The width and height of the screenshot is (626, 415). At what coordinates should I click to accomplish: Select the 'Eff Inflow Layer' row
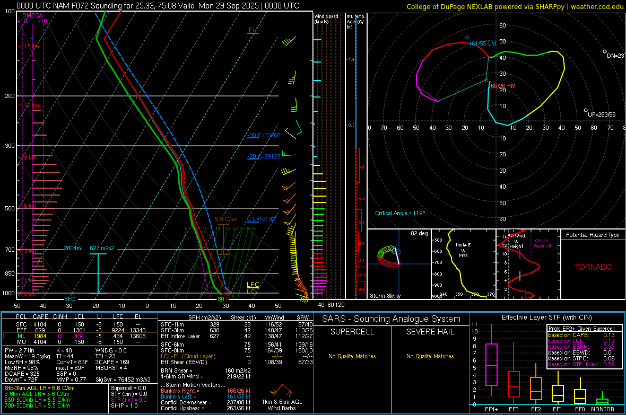coord(237,336)
